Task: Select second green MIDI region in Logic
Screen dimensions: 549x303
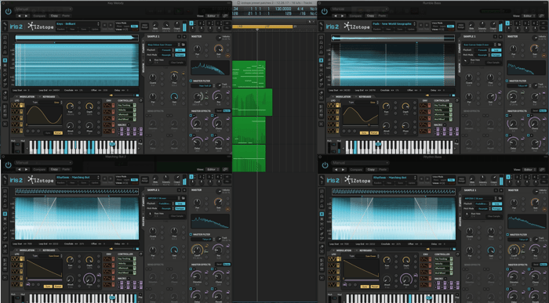Action: 252,102
